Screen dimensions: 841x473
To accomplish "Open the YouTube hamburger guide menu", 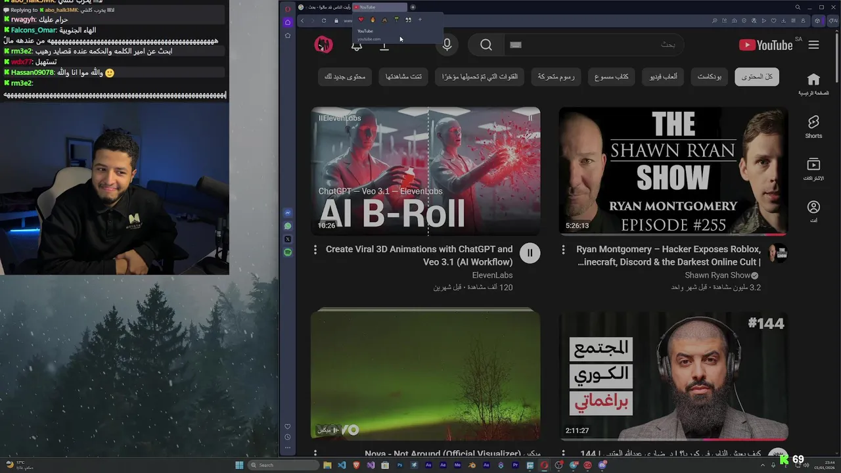I will [x=813, y=45].
